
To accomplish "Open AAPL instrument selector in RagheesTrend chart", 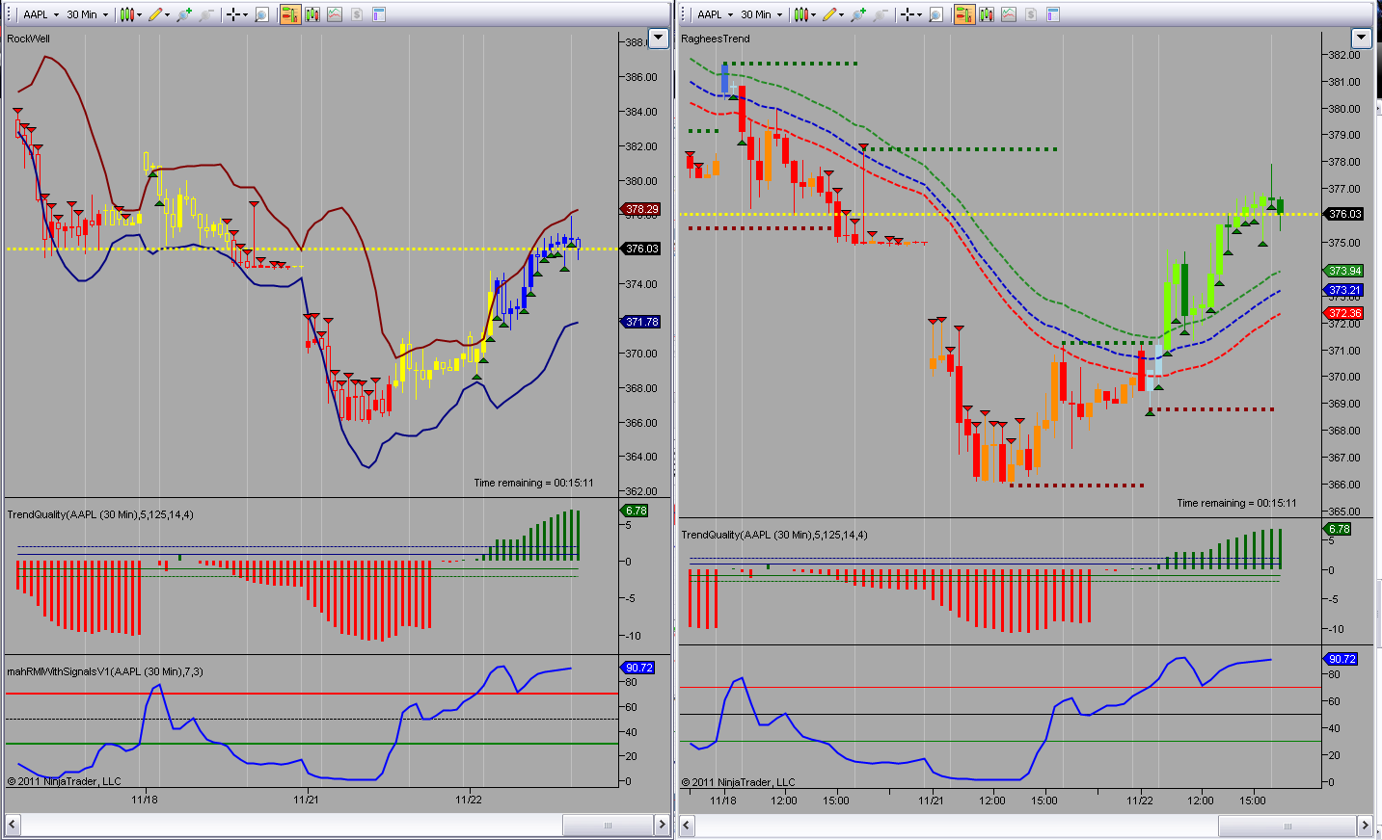I will (x=715, y=14).
